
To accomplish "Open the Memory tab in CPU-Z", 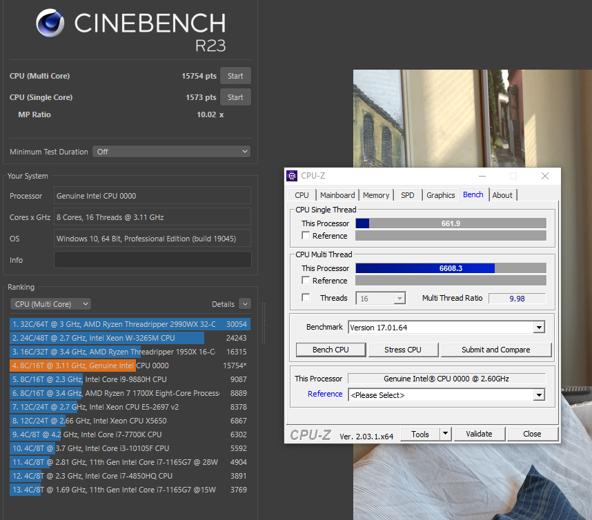I will [x=376, y=195].
